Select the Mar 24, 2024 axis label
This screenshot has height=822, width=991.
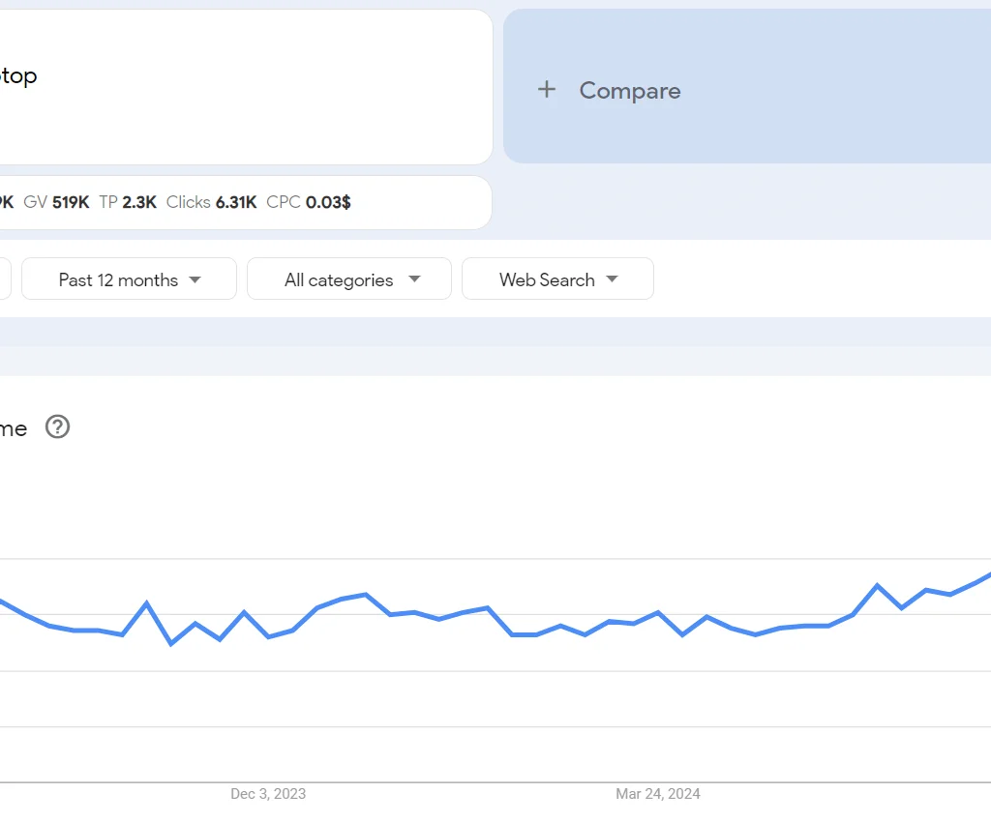pos(658,794)
